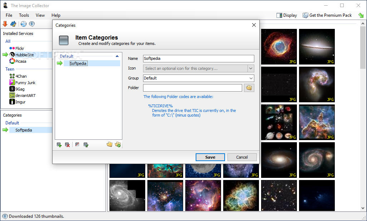Click the Name input field
Screen dimensions: 367x221
pyautogui.click(x=199, y=58)
